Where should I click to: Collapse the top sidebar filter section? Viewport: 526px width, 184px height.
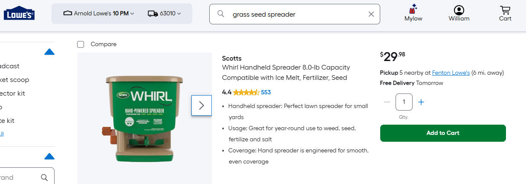(49, 52)
